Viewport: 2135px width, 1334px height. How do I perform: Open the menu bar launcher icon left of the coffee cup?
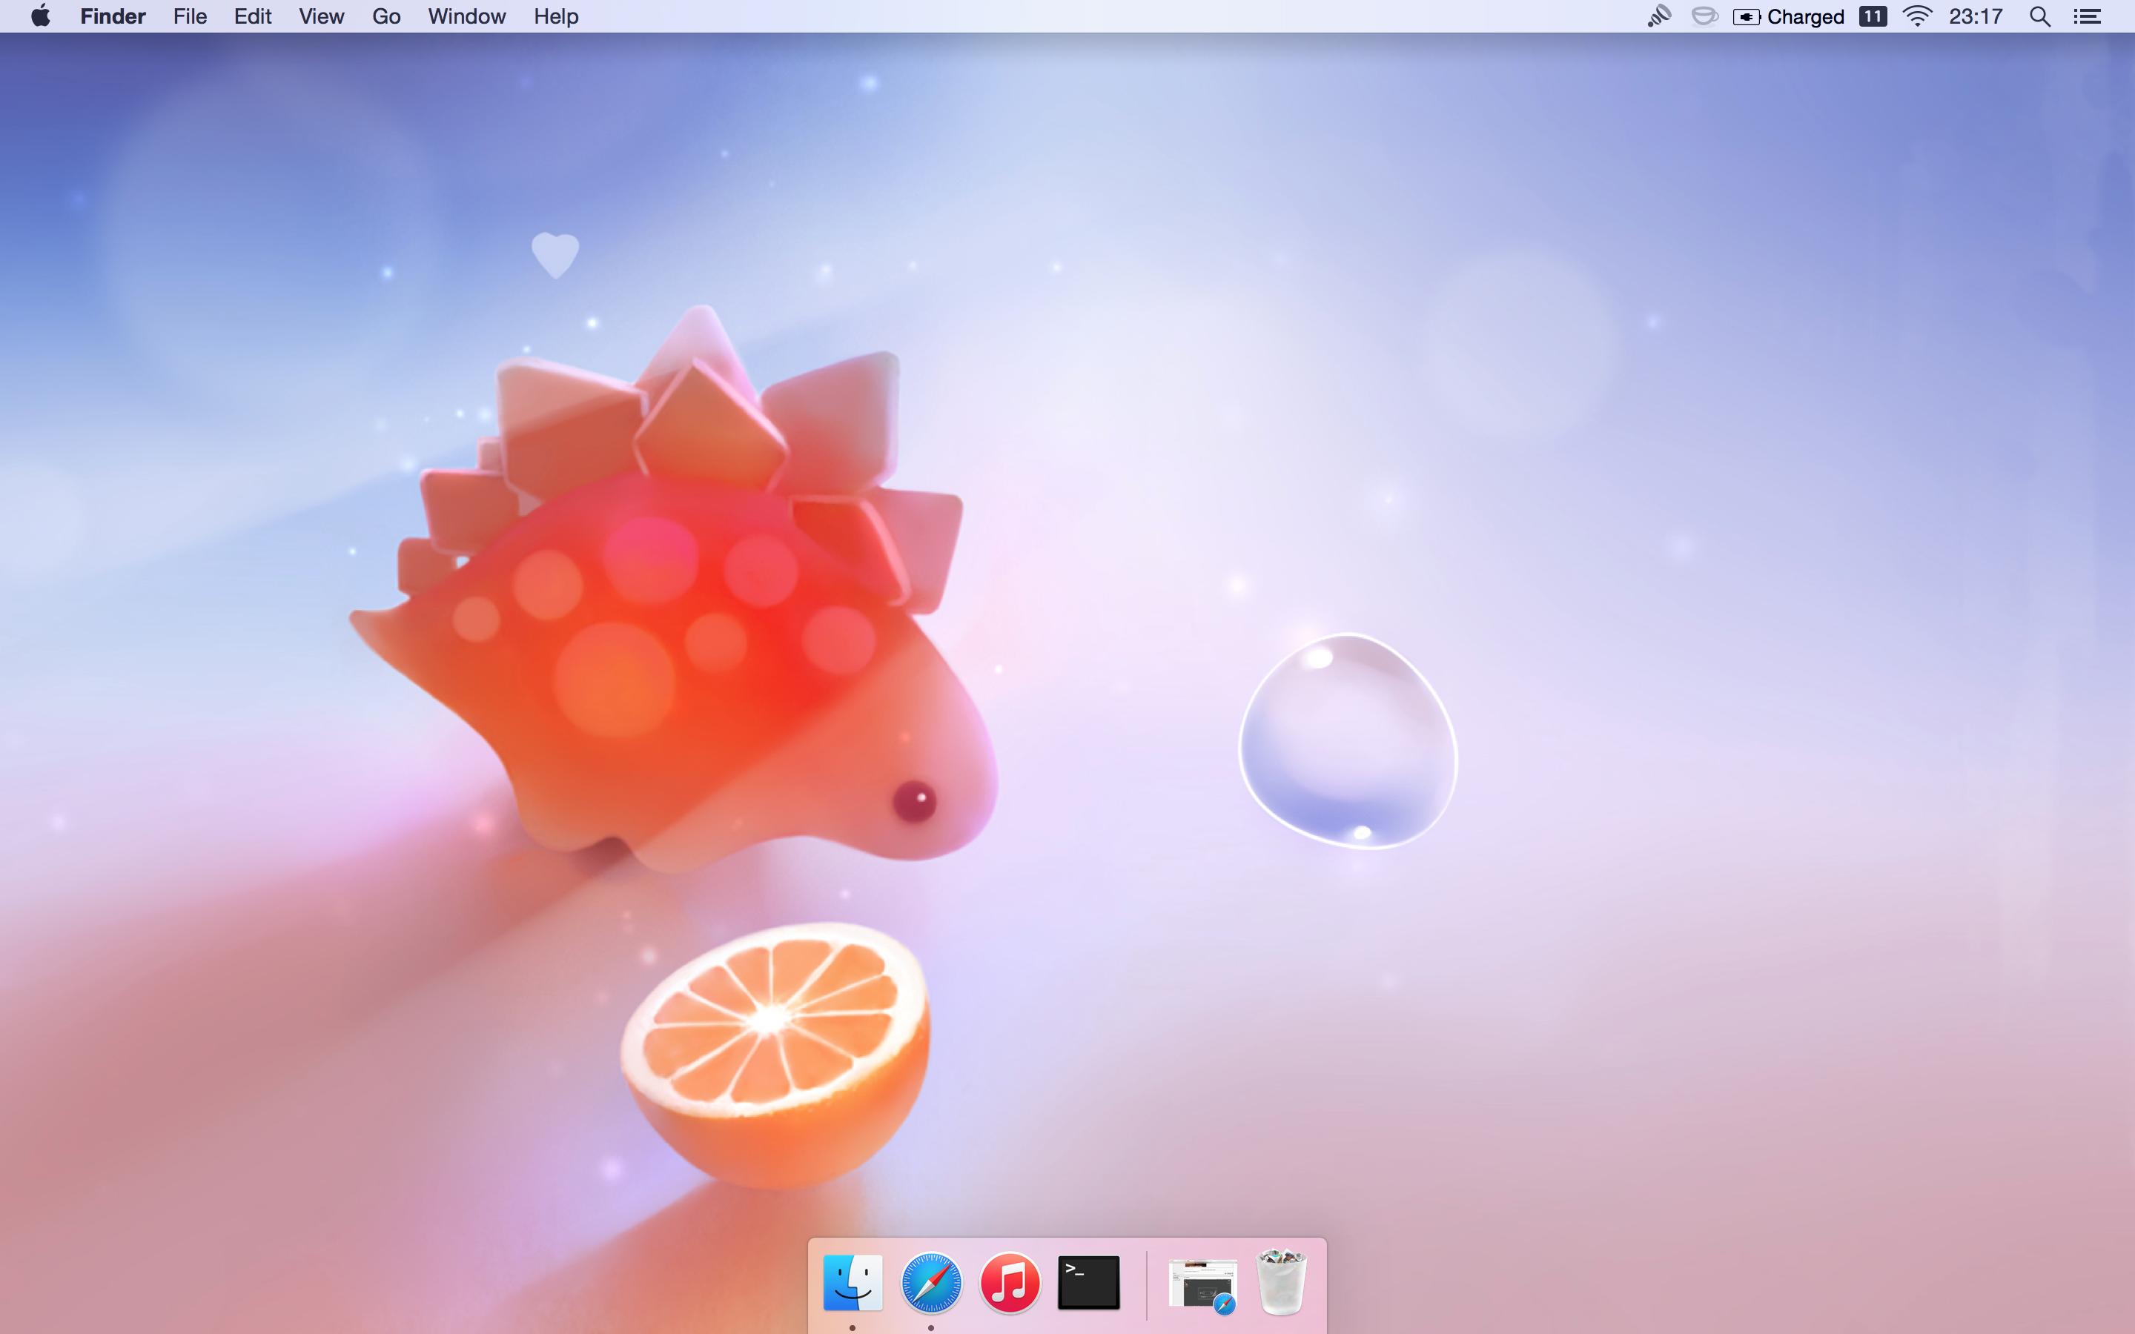pyautogui.click(x=1658, y=17)
